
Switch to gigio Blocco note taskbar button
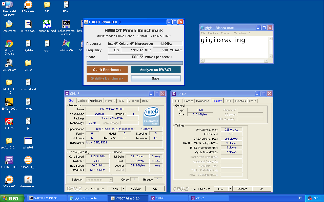click(88, 198)
